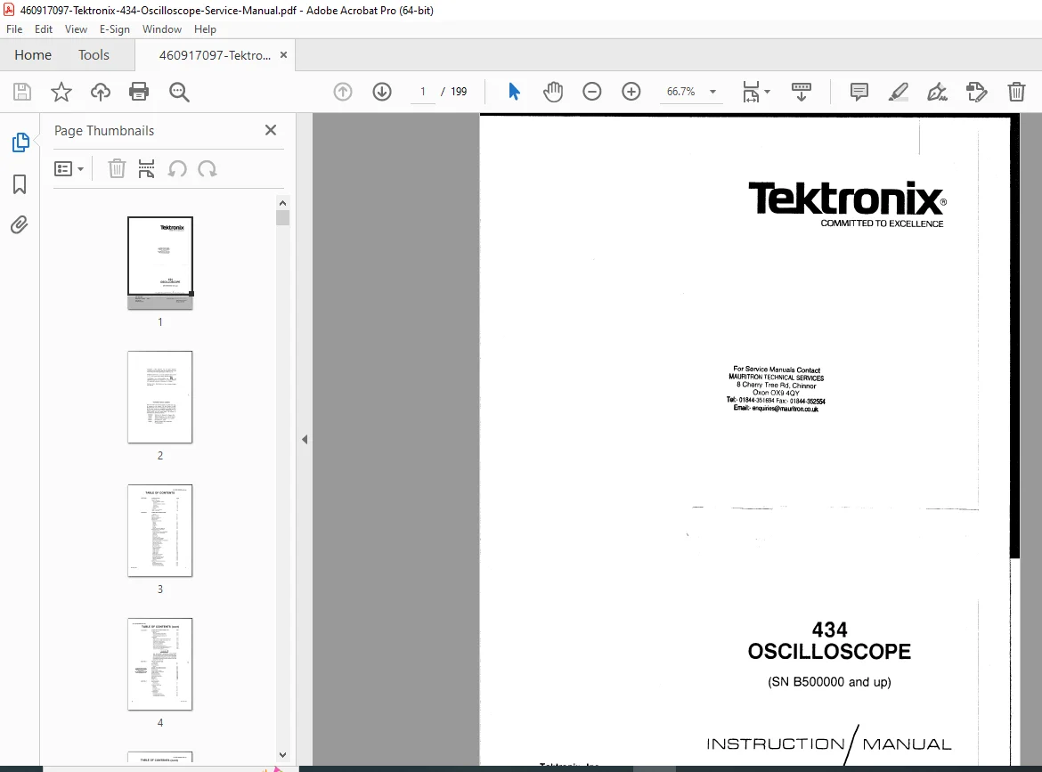The width and height of the screenshot is (1042, 772).
Task: Click thumbnails scrollbar up arrow
Action: [x=282, y=203]
